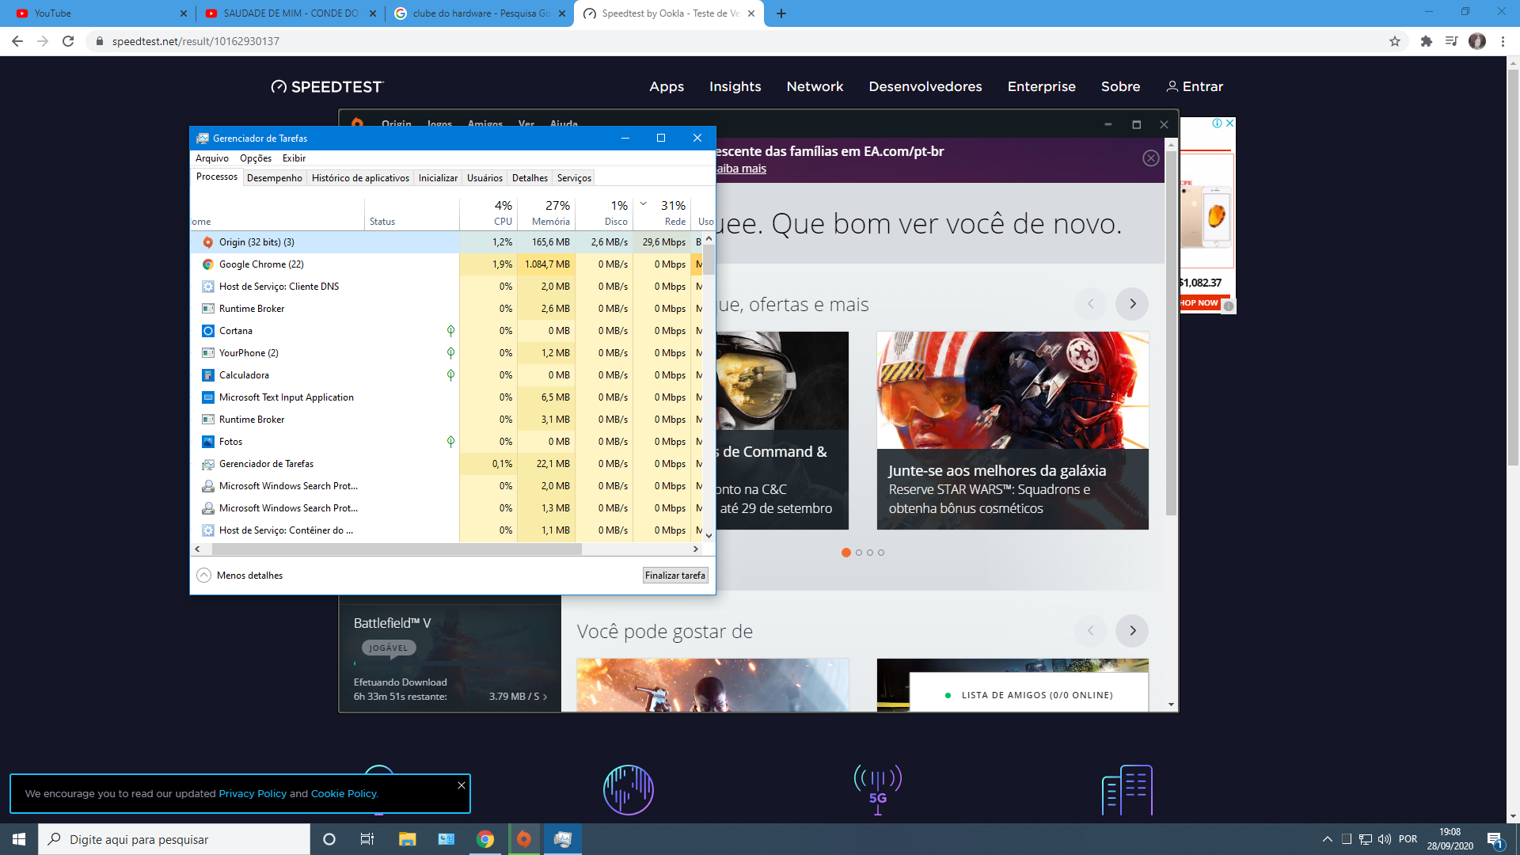
Task: Click Chrome's back navigation arrow
Action: (x=17, y=41)
